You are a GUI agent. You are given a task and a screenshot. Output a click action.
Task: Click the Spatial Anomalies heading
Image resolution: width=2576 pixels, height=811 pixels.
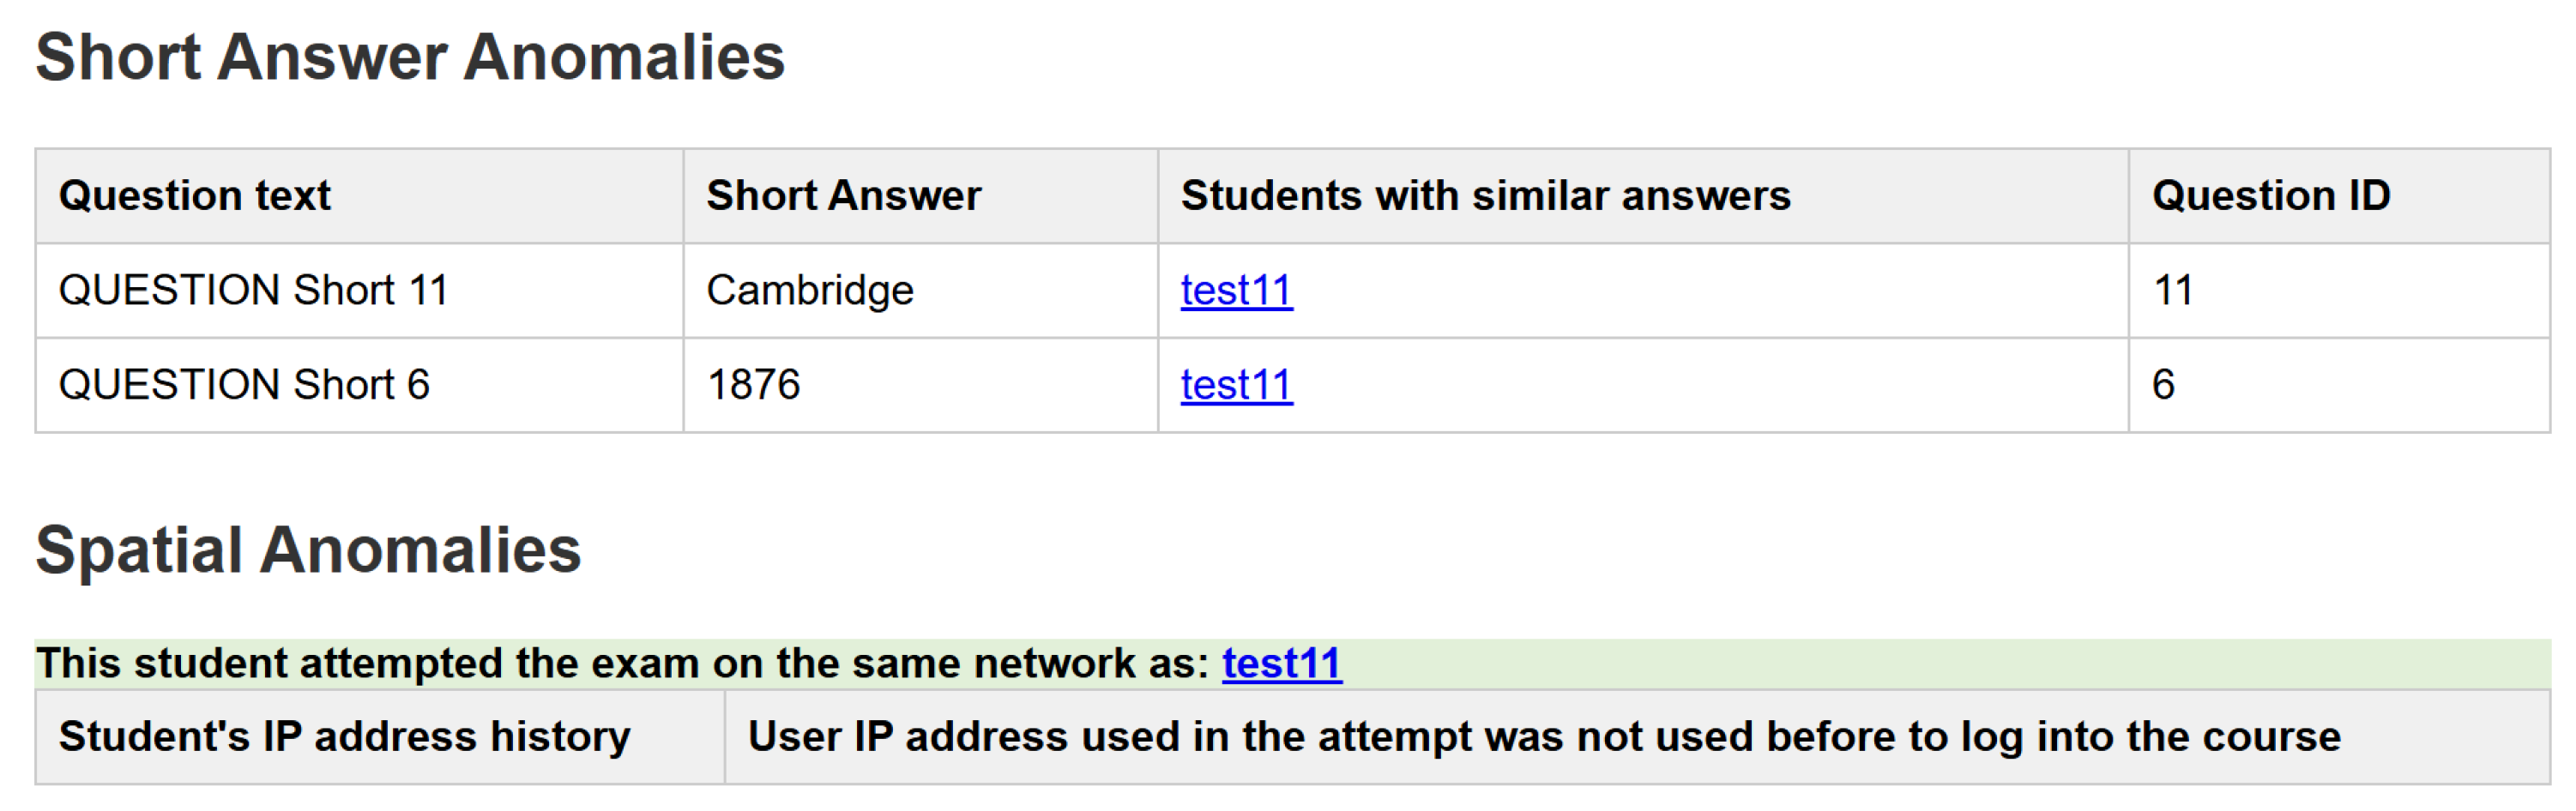(308, 550)
